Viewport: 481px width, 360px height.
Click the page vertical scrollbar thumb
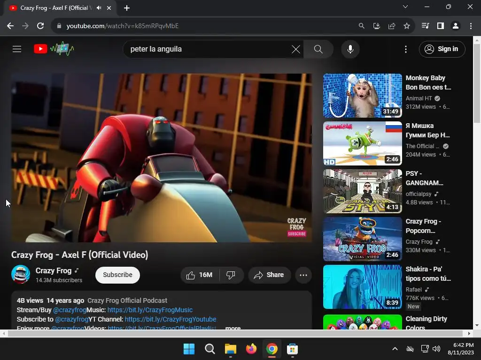(x=477, y=83)
